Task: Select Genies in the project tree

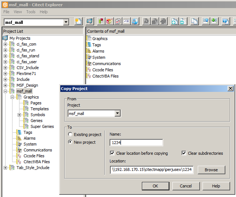Action: tap(36, 121)
